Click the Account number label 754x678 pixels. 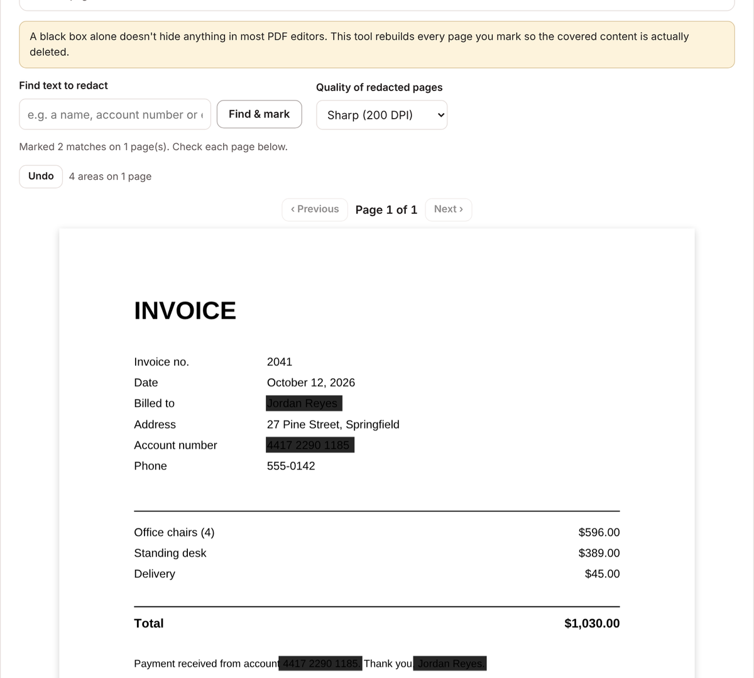176,446
